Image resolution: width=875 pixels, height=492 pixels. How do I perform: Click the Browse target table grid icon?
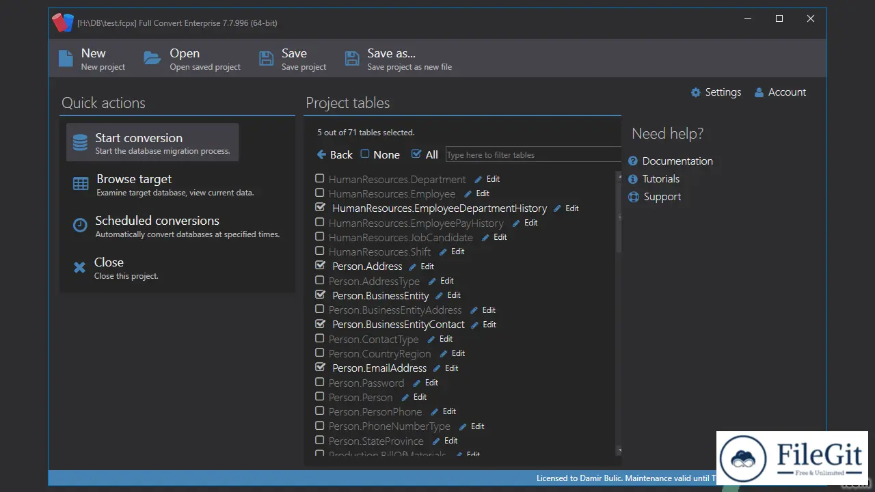click(81, 184)
